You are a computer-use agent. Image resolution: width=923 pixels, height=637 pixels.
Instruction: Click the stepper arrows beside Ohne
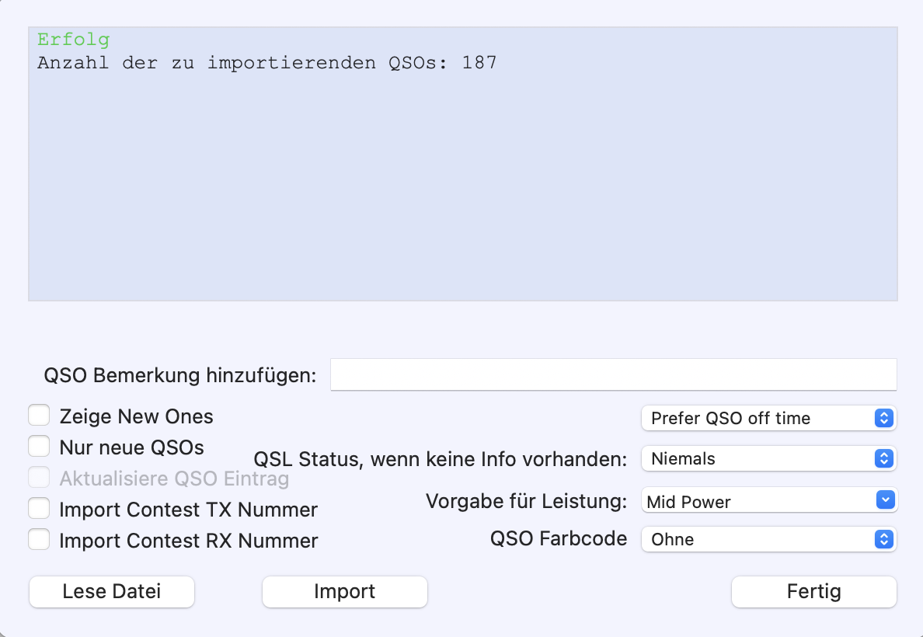coord(884,539)
